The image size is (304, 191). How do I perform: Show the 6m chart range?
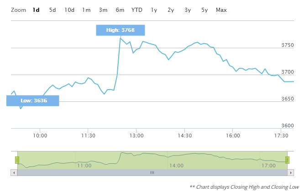pos(120,10)
